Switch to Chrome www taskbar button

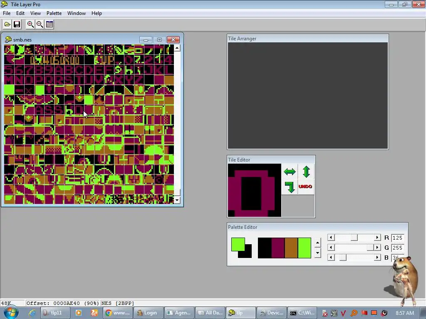coord(118,313)
